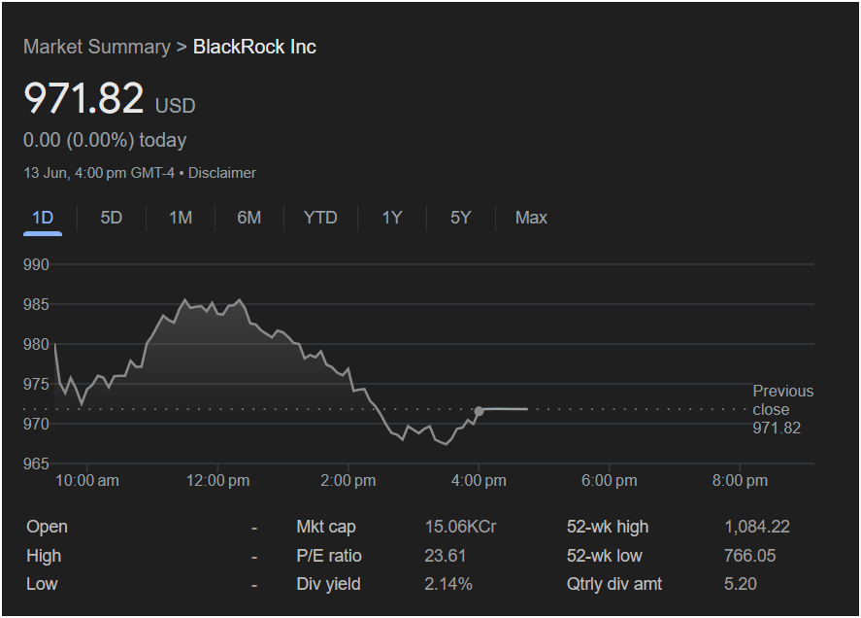This screenshot has height=618, width=861.
Task: Show the 6M chart range
Action: 249,218
